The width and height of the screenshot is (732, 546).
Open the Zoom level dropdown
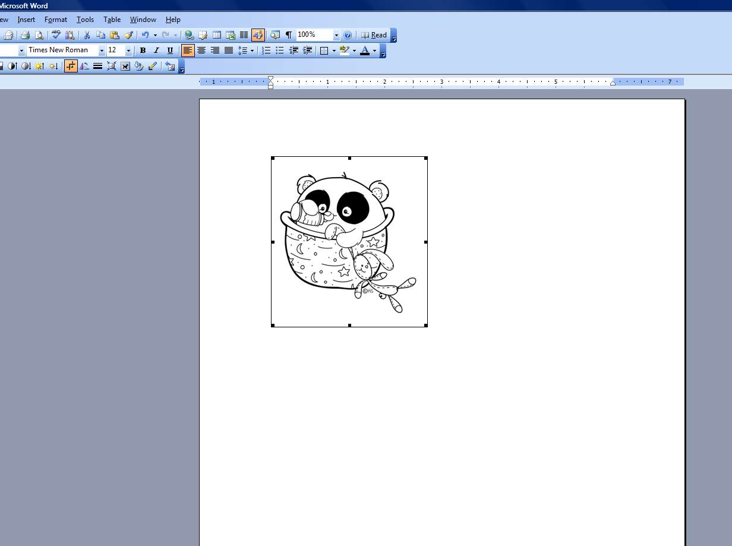pos(336,34)
